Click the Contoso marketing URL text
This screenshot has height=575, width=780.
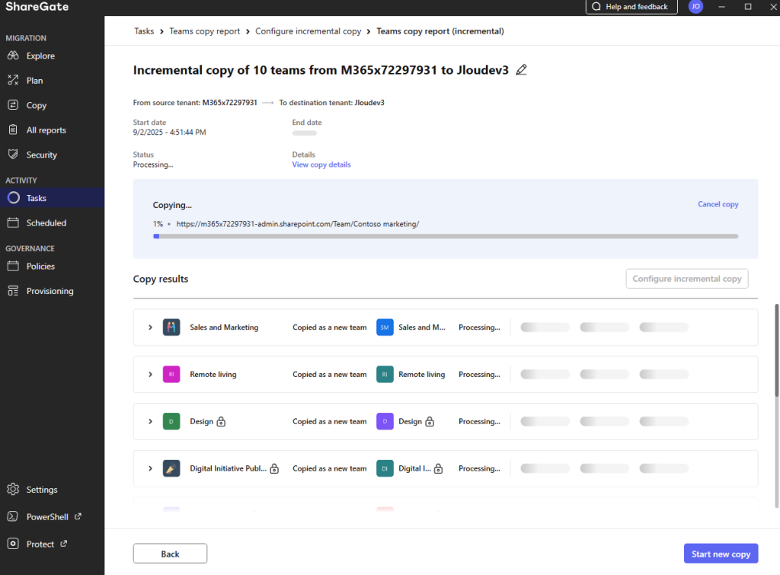click(x=298, y=224)
